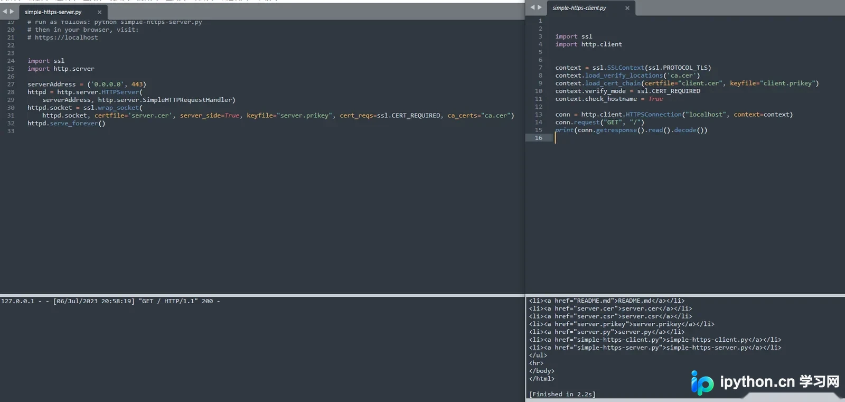Click the server.py line in client output

(x=606, y=332)
